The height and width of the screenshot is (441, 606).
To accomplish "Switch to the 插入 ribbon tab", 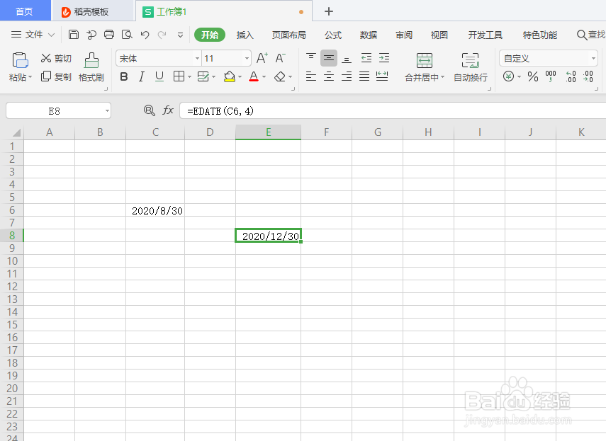I will pyautogui.click(x=246, y=34).
